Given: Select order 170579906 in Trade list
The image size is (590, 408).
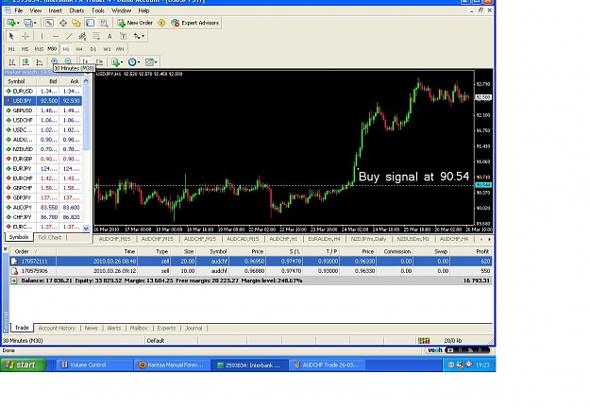Looking at the screenshot, I should click(x=250, y=271).
